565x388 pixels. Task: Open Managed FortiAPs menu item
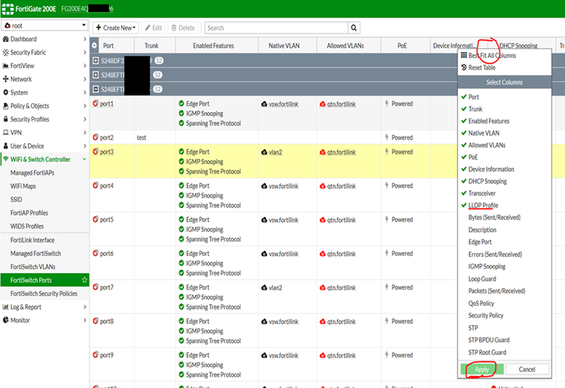[32, 173]
